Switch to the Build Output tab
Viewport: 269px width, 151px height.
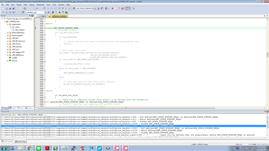(x=7, y=141)
